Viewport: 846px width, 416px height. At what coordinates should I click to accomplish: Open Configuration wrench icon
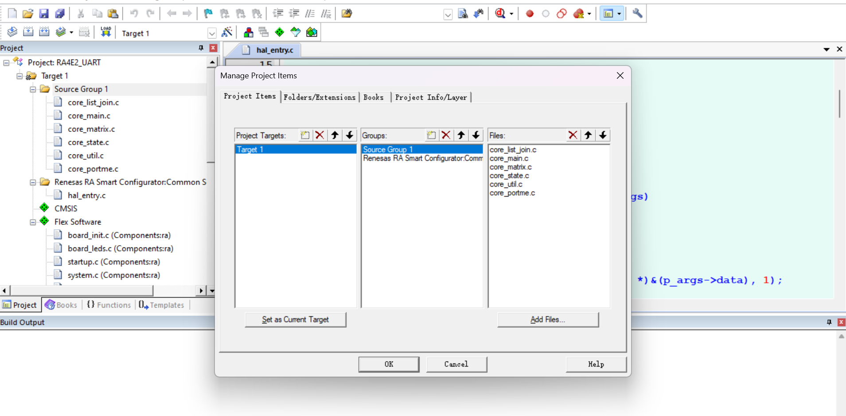coord(637,13)
